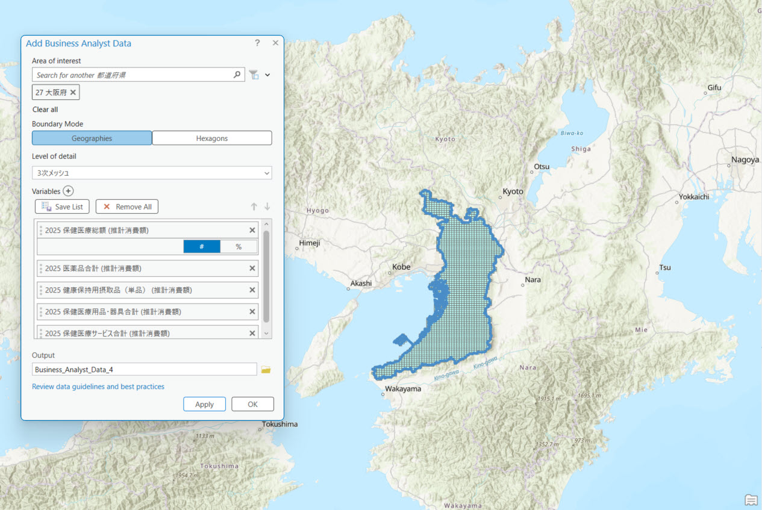Open Review data guidelines and best practices link

click(x=98, y=387)
